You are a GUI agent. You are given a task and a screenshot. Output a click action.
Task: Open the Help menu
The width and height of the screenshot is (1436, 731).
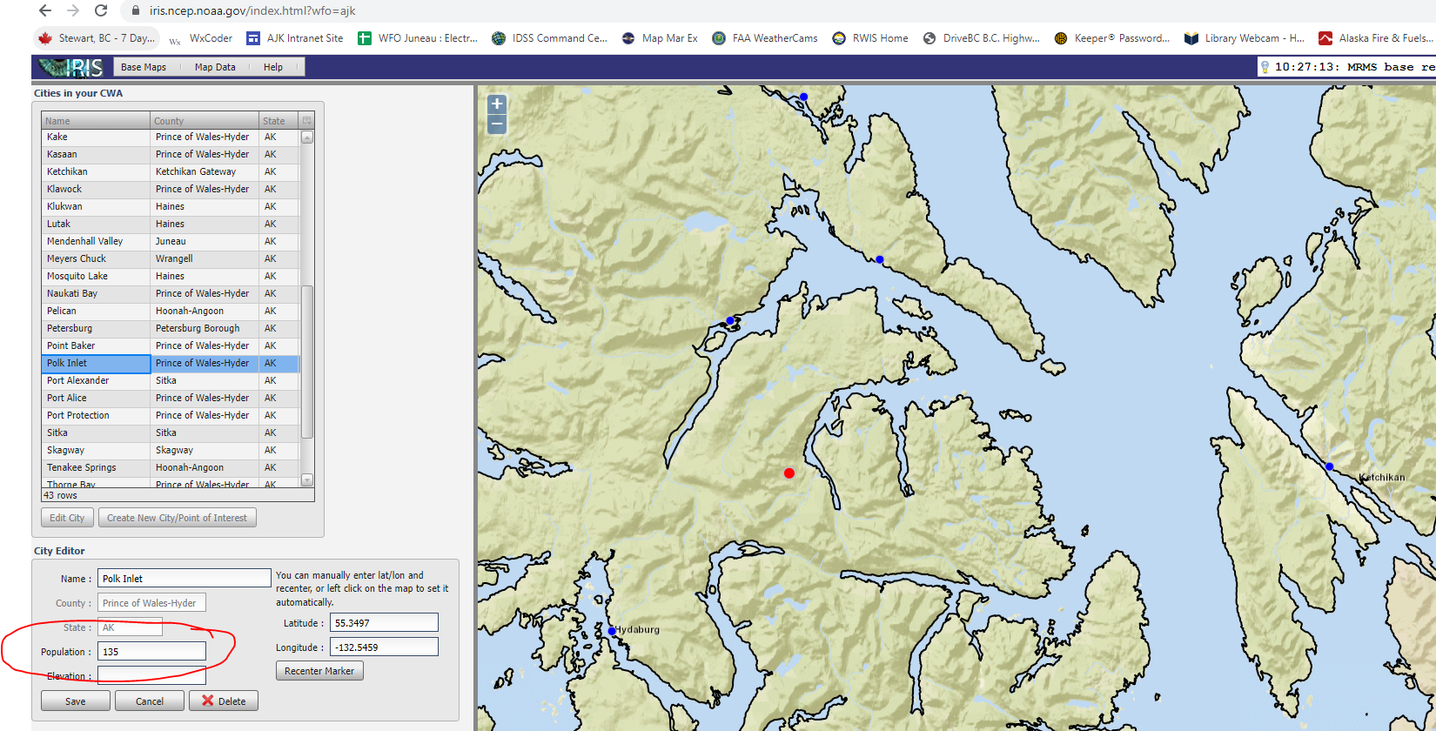pyautogui.click(x=273, y=67)
